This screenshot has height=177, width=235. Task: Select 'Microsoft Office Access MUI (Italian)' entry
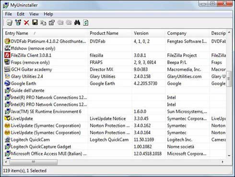(x=48, y=153)
